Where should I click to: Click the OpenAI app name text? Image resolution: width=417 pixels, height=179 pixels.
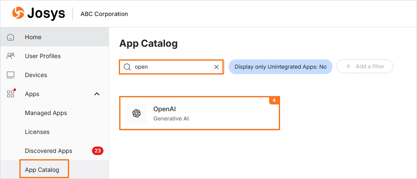(165, 109)
